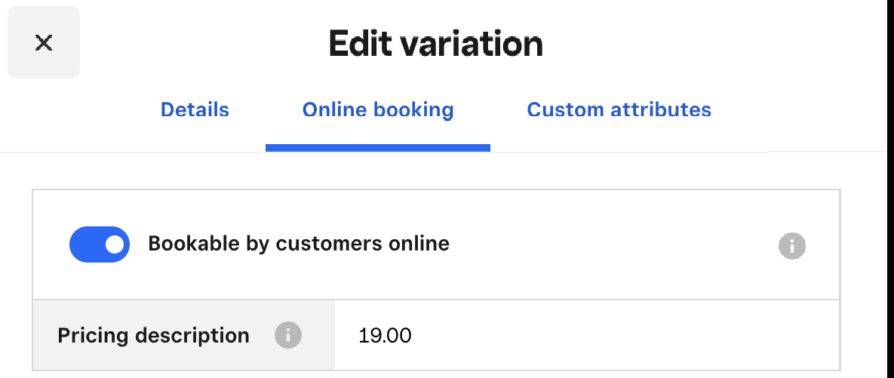This screenshot has height=378, width=894.
Task: Click the Bookable by customers online label
Action: [x=299, y=244]
